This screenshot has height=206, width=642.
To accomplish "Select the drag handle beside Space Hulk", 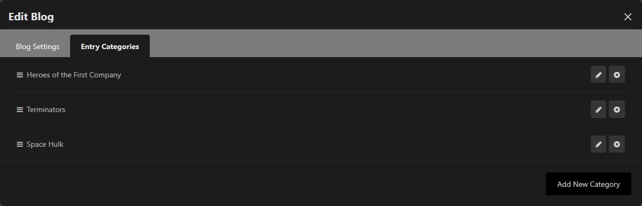I will (x=20, y=145).
